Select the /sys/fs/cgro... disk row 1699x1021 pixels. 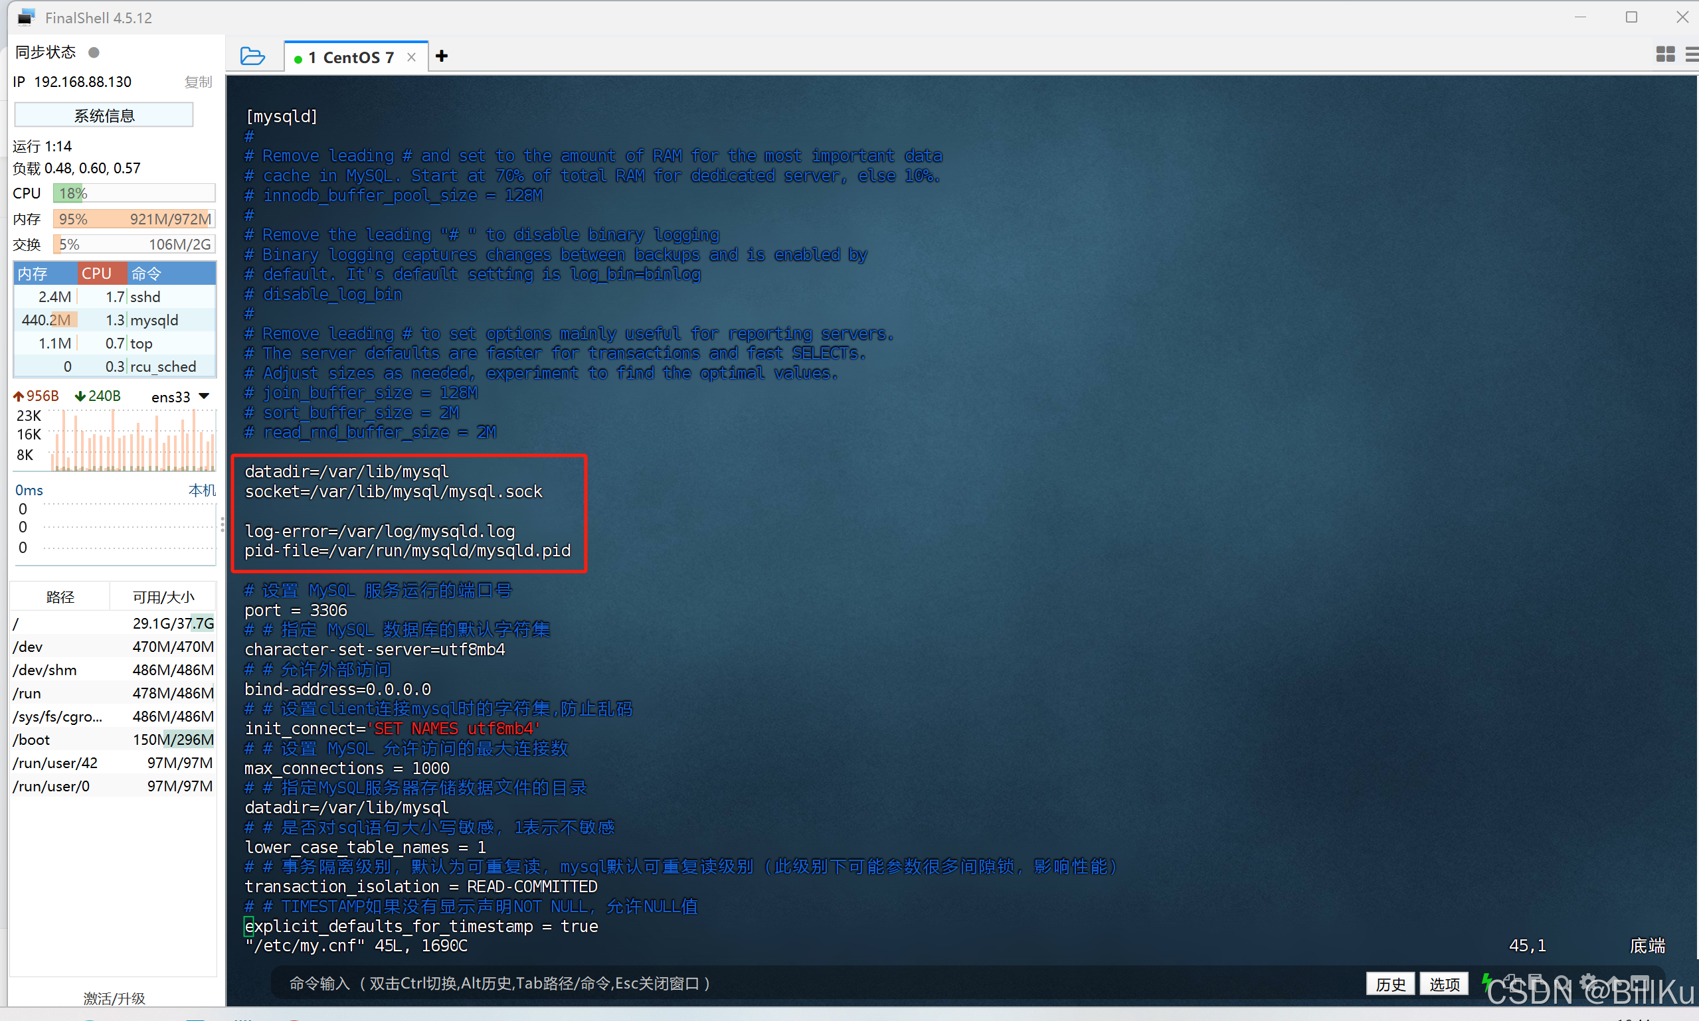114,716
